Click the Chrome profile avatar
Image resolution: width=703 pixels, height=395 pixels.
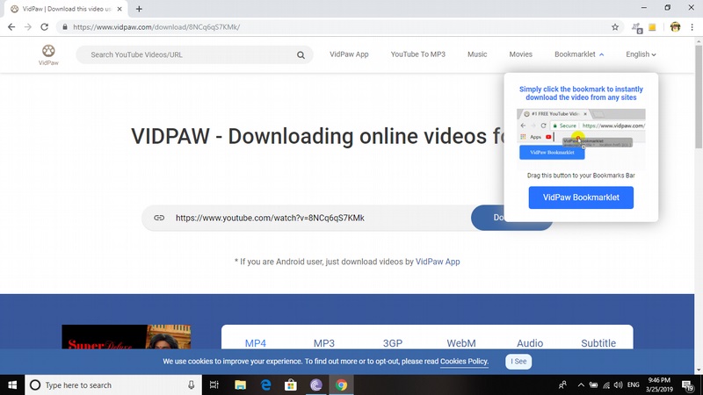(x=675, y=27)
